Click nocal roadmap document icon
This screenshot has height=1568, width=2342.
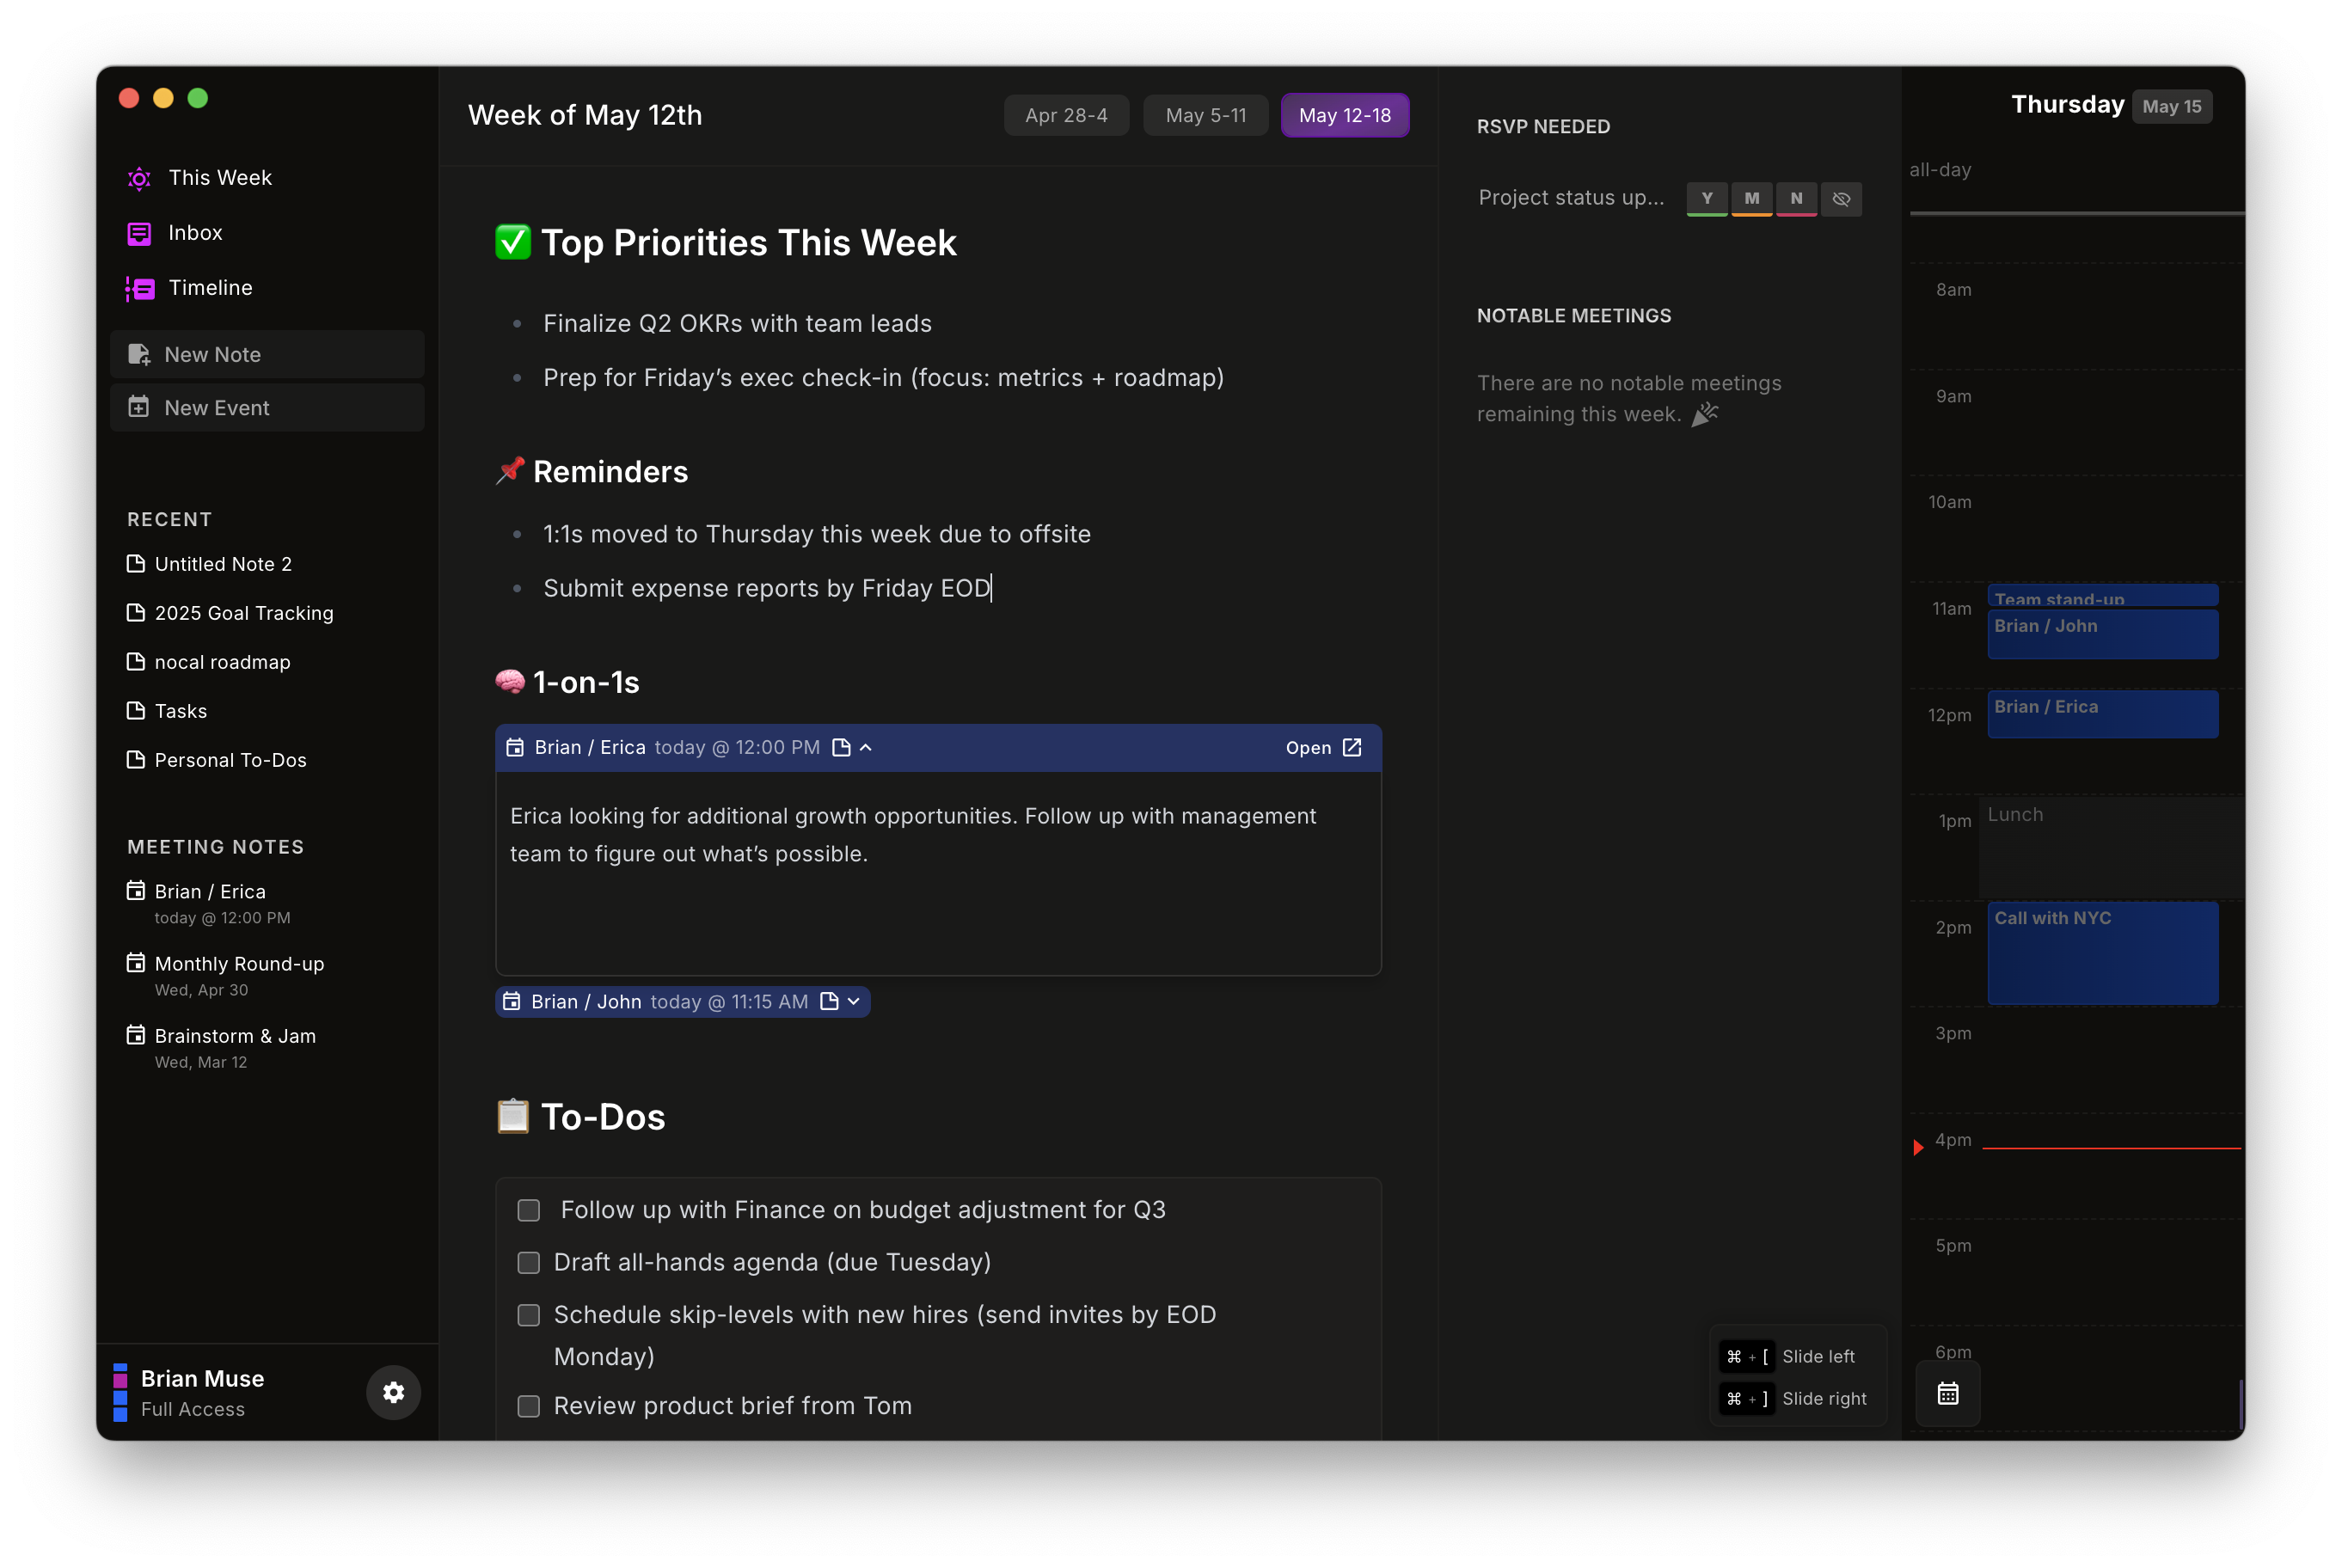[x=136, y=662]
